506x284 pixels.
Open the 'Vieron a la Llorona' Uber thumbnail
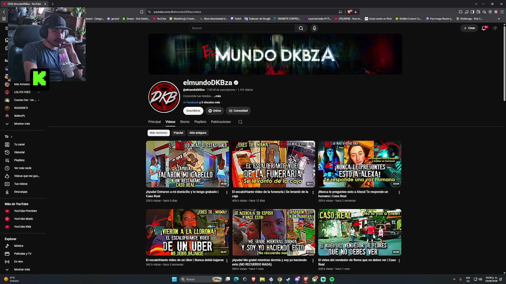(x=187, y=232)
